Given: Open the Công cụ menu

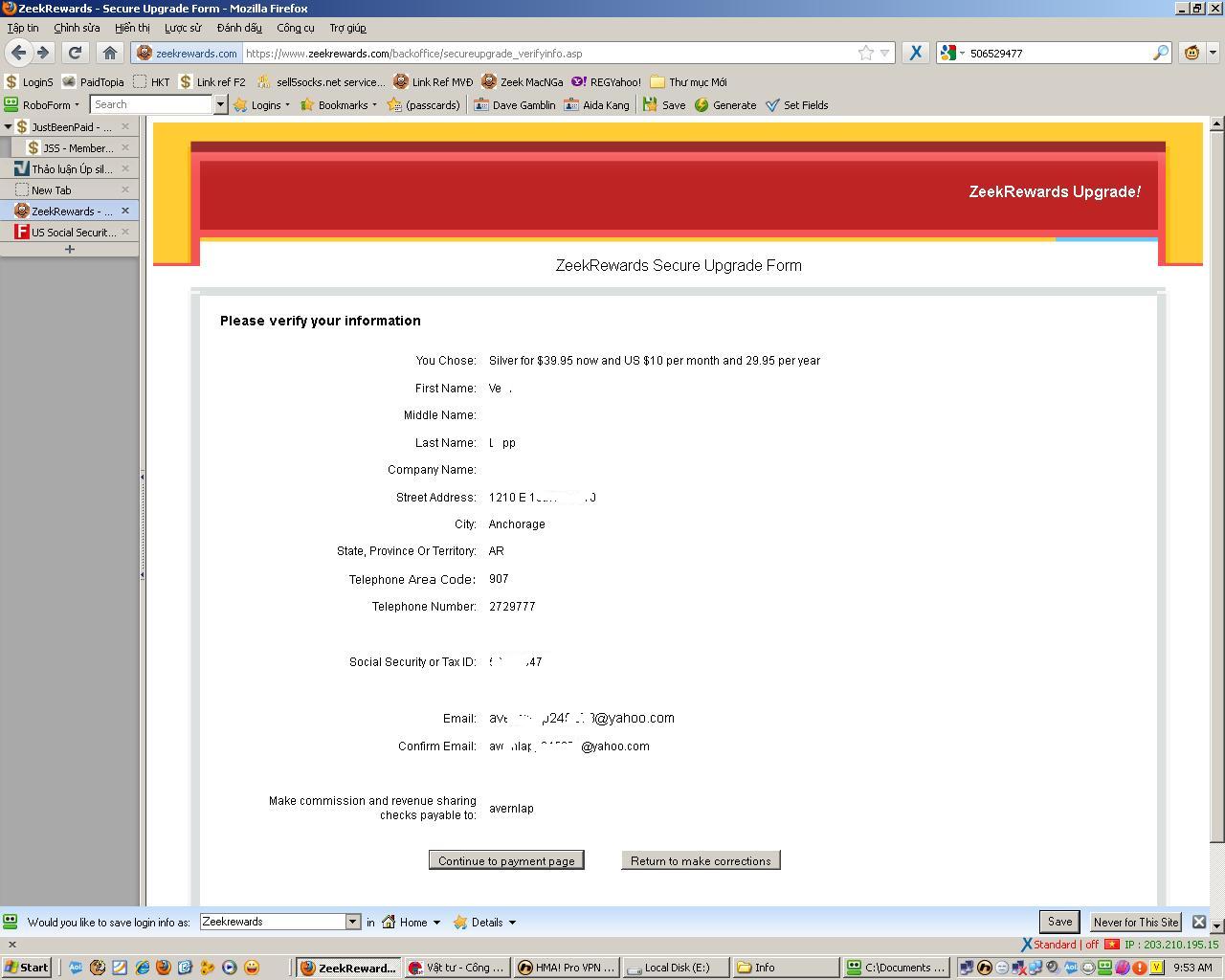Looking at the screenshot, I should pyautogui.click(x=296, y=28).
